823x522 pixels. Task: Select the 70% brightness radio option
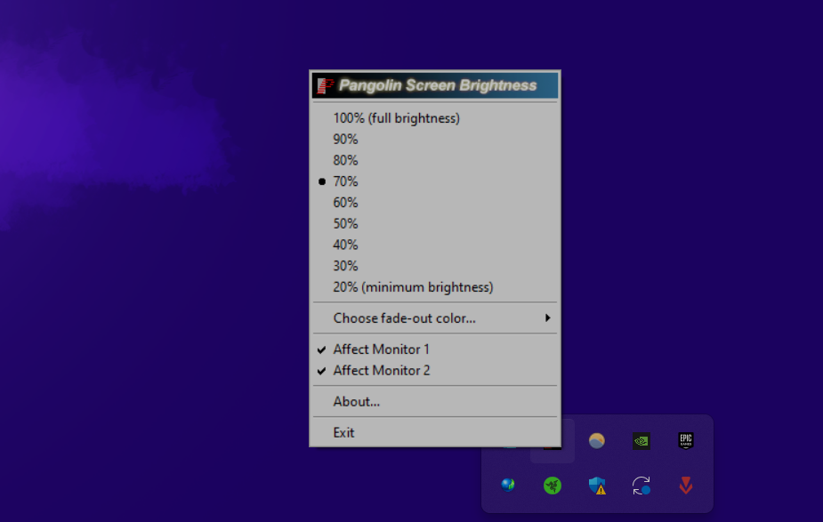345,181
